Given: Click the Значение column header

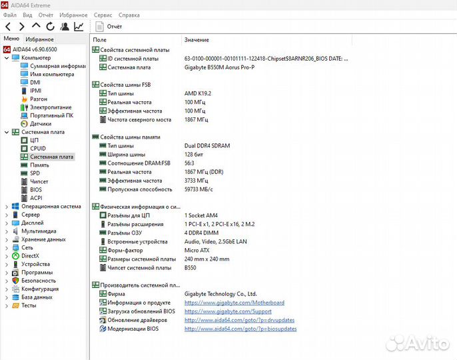Looking at the screenshot, I should click(197, 40).
